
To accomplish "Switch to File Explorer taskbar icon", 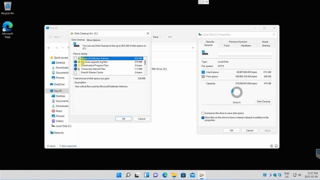I will click(x=174, y=175).
